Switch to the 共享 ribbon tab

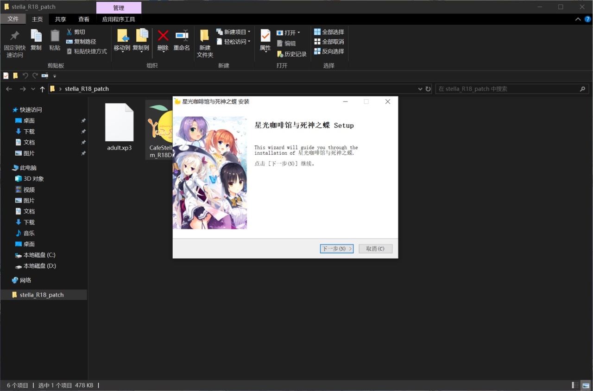61,19
